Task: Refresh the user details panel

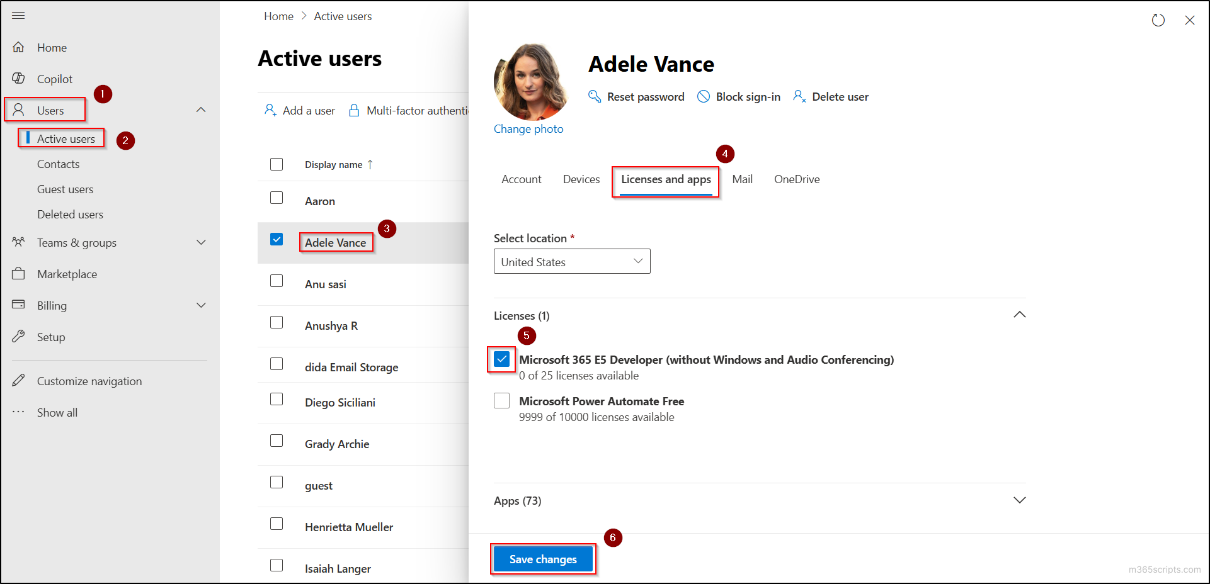Action: coord(1158,20)
